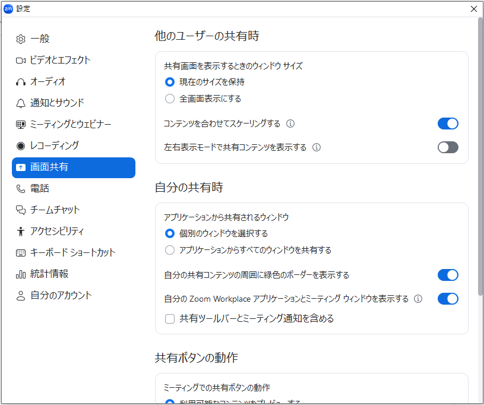The height and width of the screenshot is (405, 484).
Task: Click the vertical scrollbar of settings
Action: 480,160
